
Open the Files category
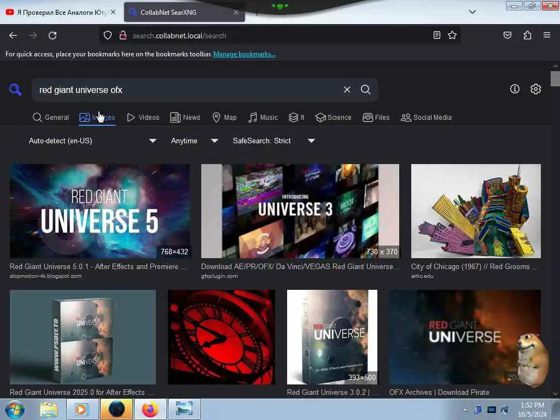[x=376, y=117]
